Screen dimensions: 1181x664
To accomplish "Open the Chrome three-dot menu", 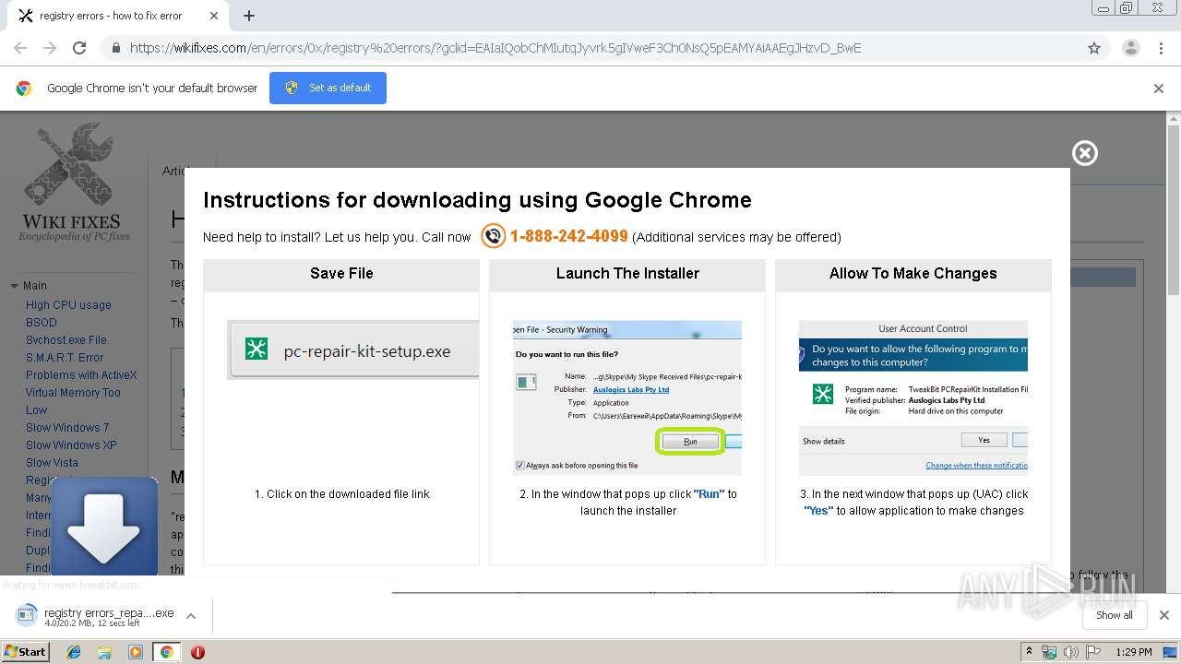I will coord(1162,48).
